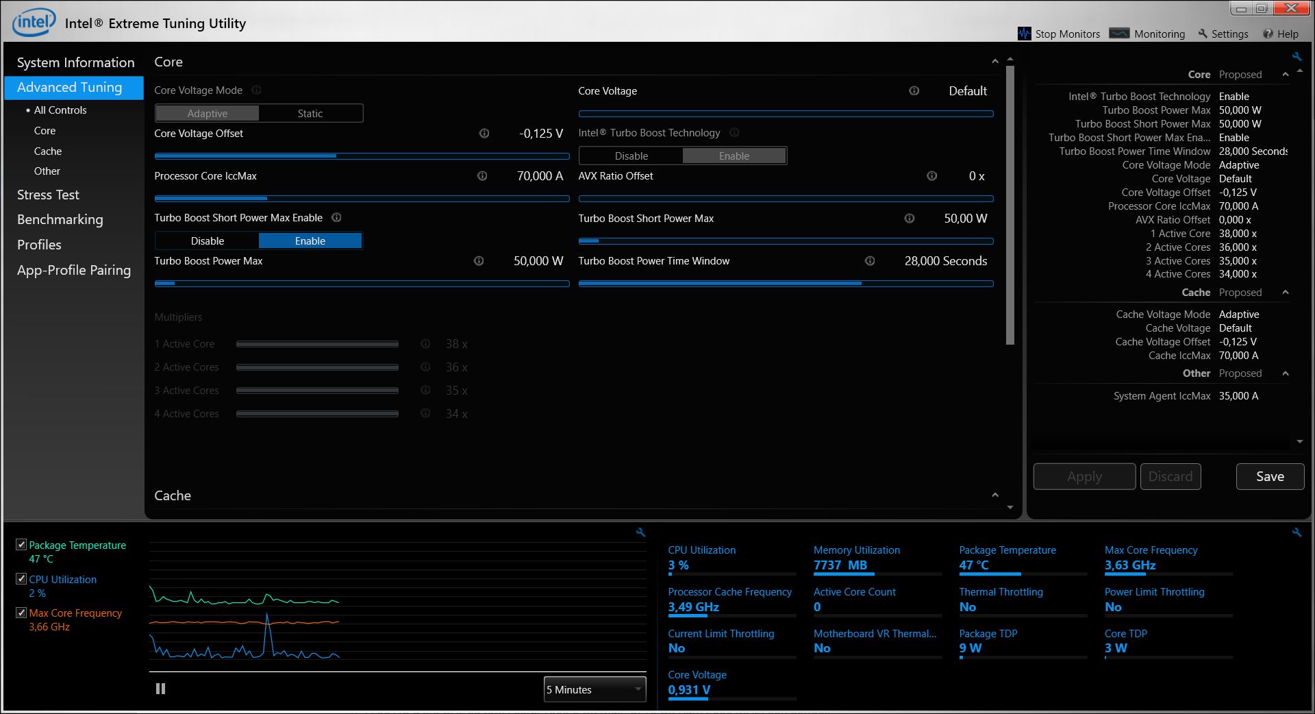The width and height of the screenshot is (1315, 714).
Task: Collapse Core group in Proposed panel
Action: (1286, 75)
